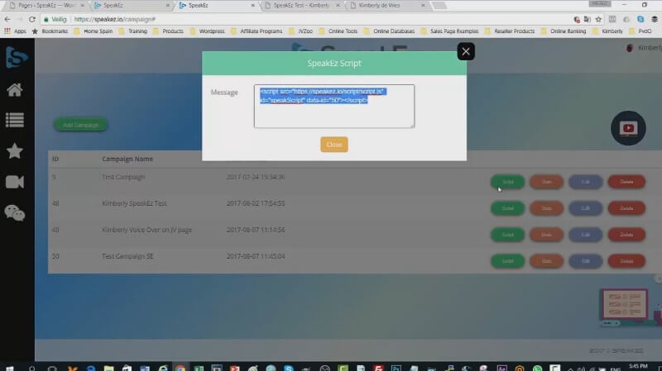662x371 pixels.
Task: Open Products bookmarks folder
Action: click(x=169, y=31)
